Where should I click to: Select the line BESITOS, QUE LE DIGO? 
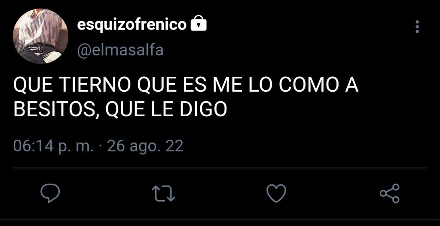(x=120, y=109)
